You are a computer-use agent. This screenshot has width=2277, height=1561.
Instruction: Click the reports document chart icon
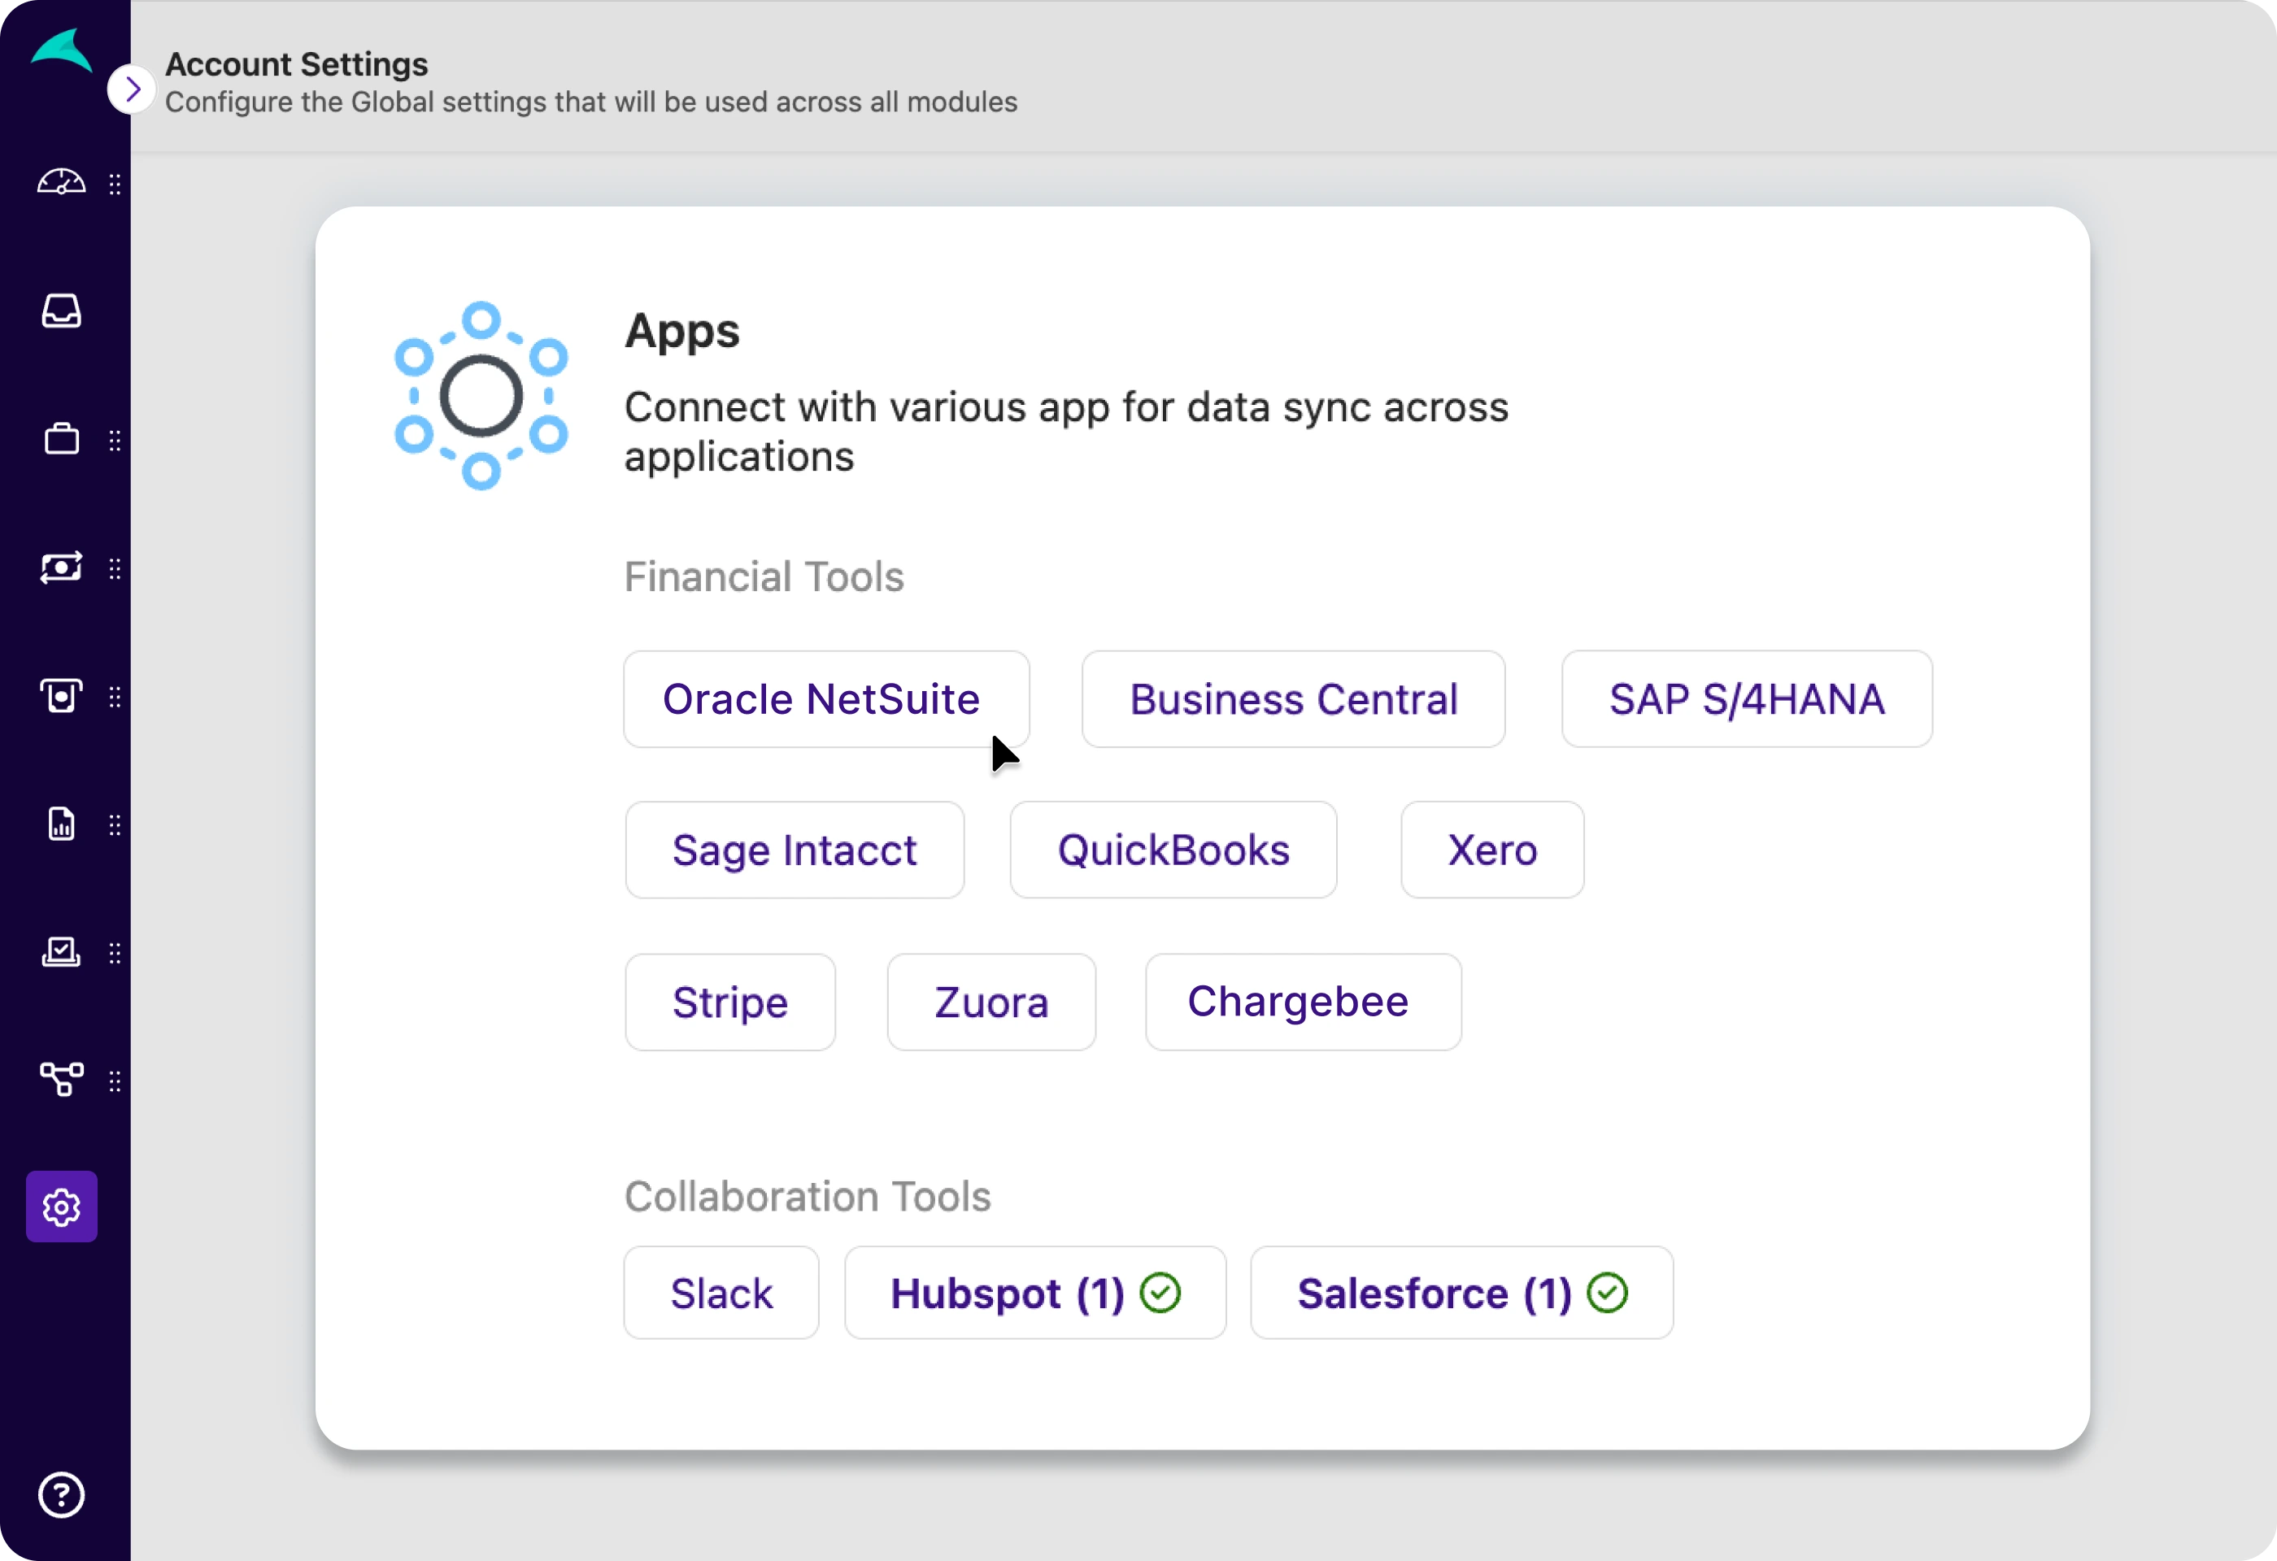61,824
